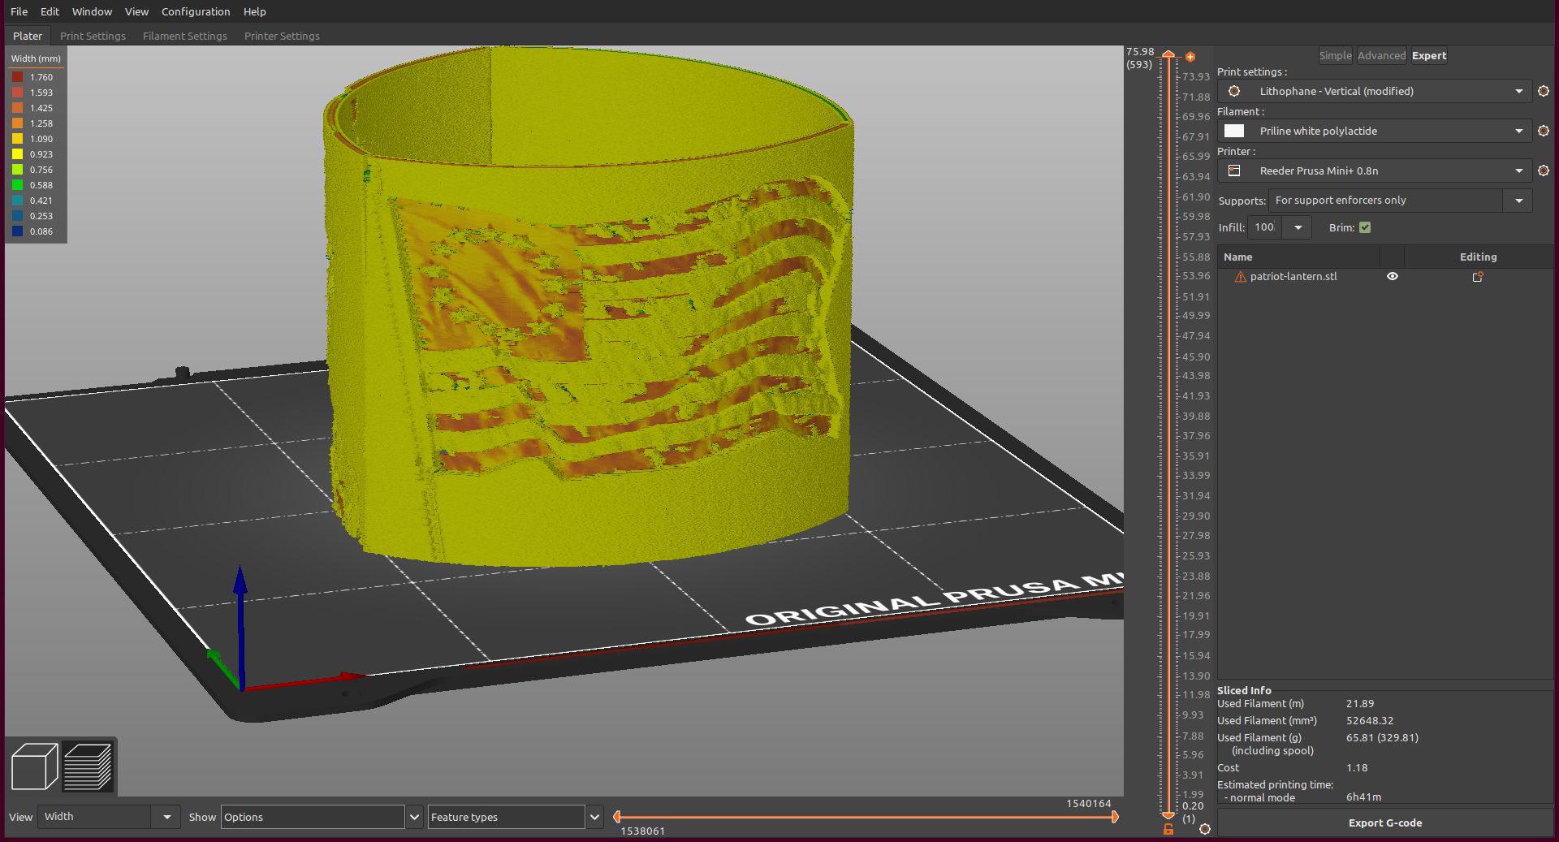Switch to the 3D editor view cube icon
The width and height of the screenshot is (1559, 842).
click(x=34, y=766)
